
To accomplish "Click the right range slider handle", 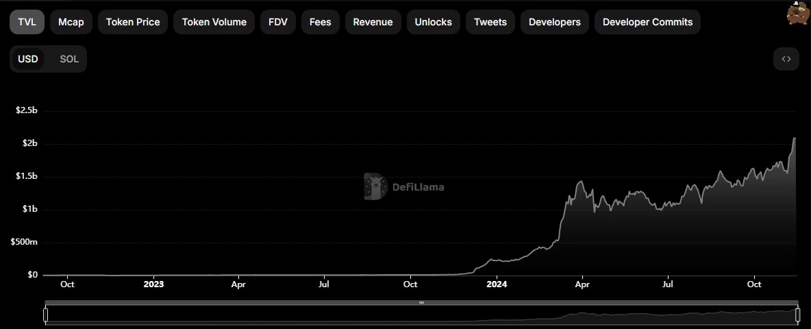I will click(797, 315).
